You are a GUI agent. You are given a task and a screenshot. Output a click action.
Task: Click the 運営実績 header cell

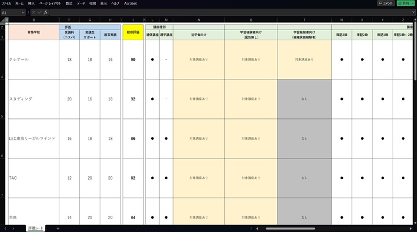111,35
